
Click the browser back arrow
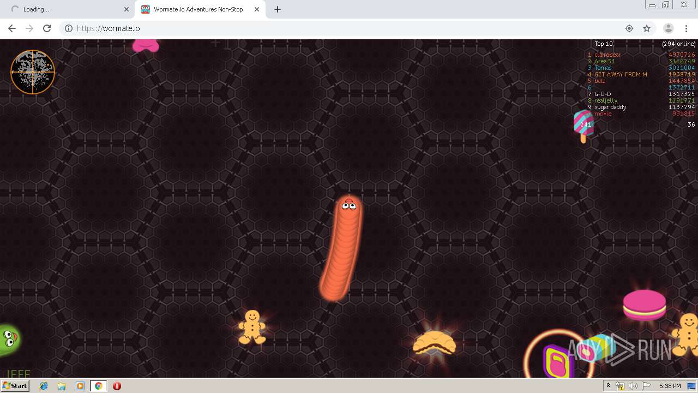point(12,28)
